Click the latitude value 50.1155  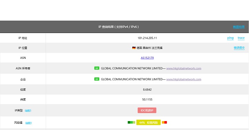pyautogui.click(x=147, y=99)
